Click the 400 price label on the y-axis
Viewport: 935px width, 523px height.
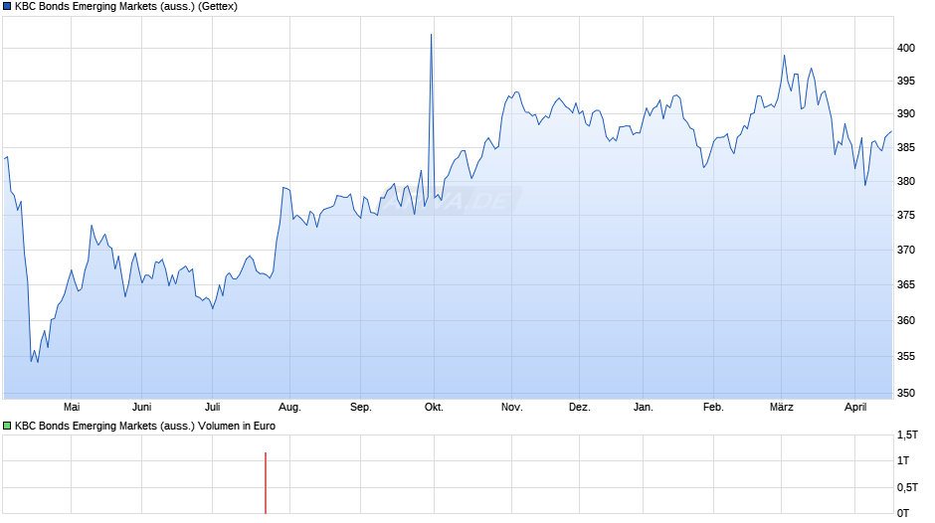(x=906, y=49)
